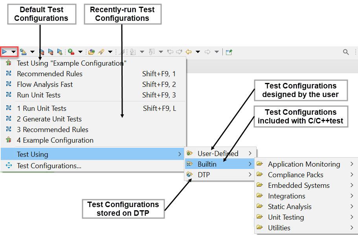Expand chevron beside Compliance Packs
Screen dimensions: 358x235
(x=352, y=175)
